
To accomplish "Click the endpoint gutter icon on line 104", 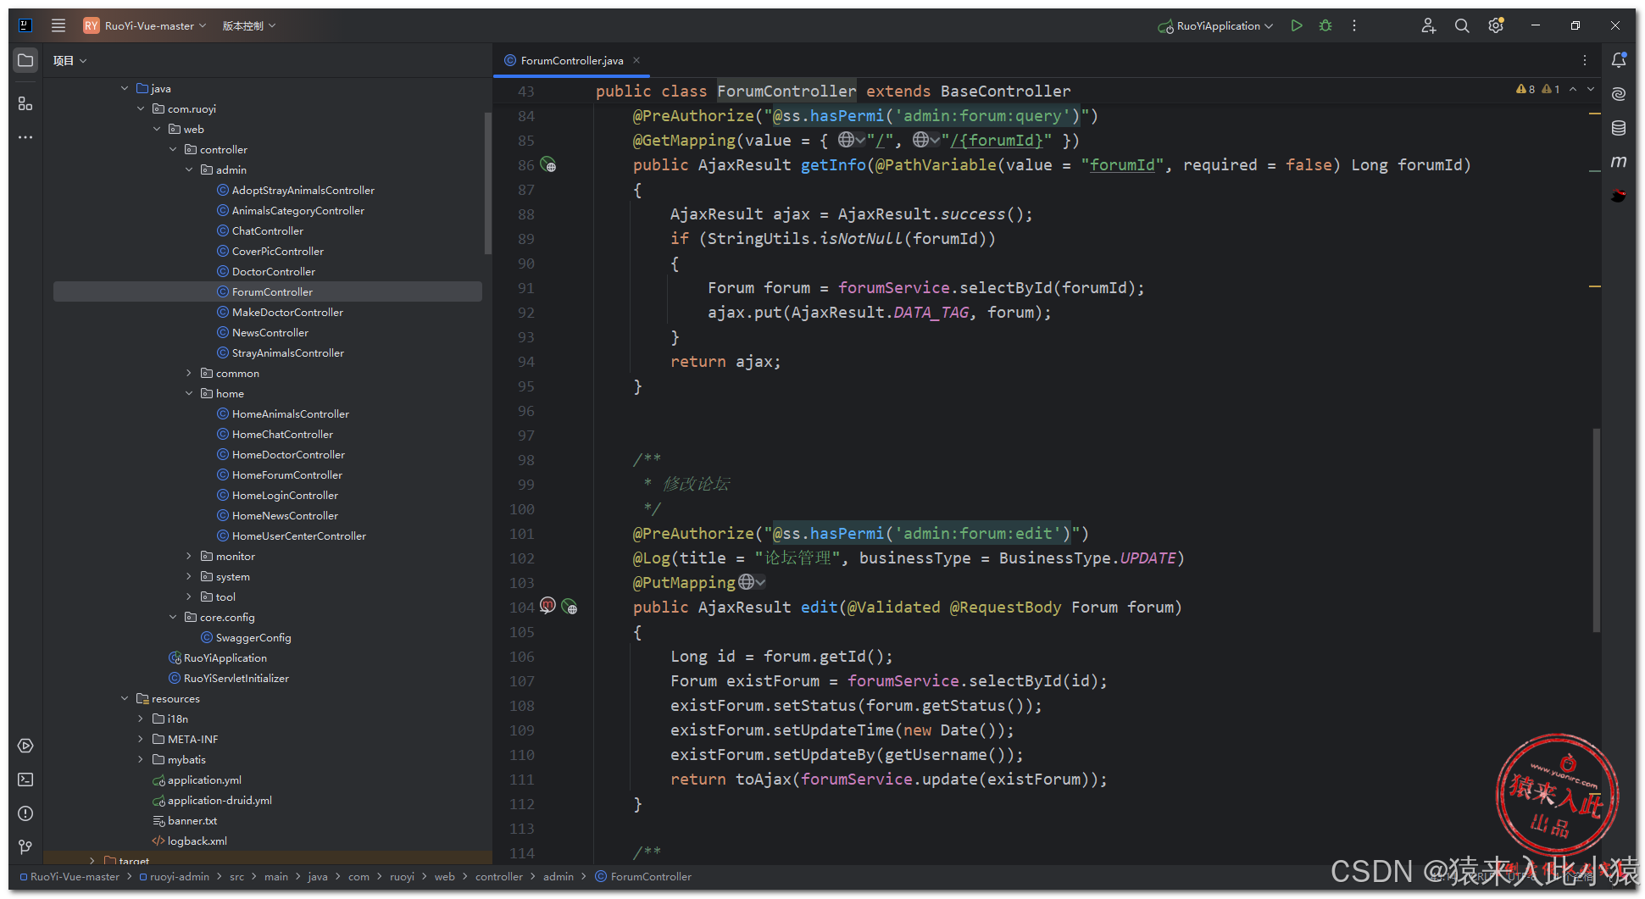I will click(x=570, y=607).
